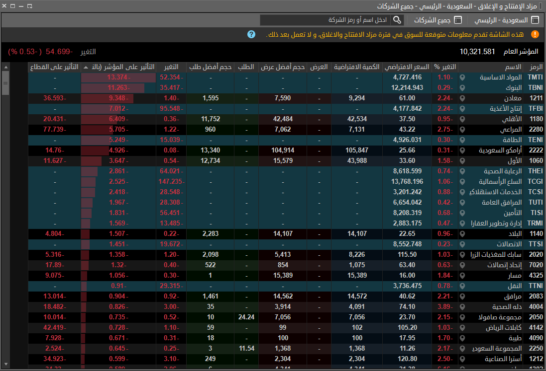Click location pin icon in TMTI row

click(462, 77)
